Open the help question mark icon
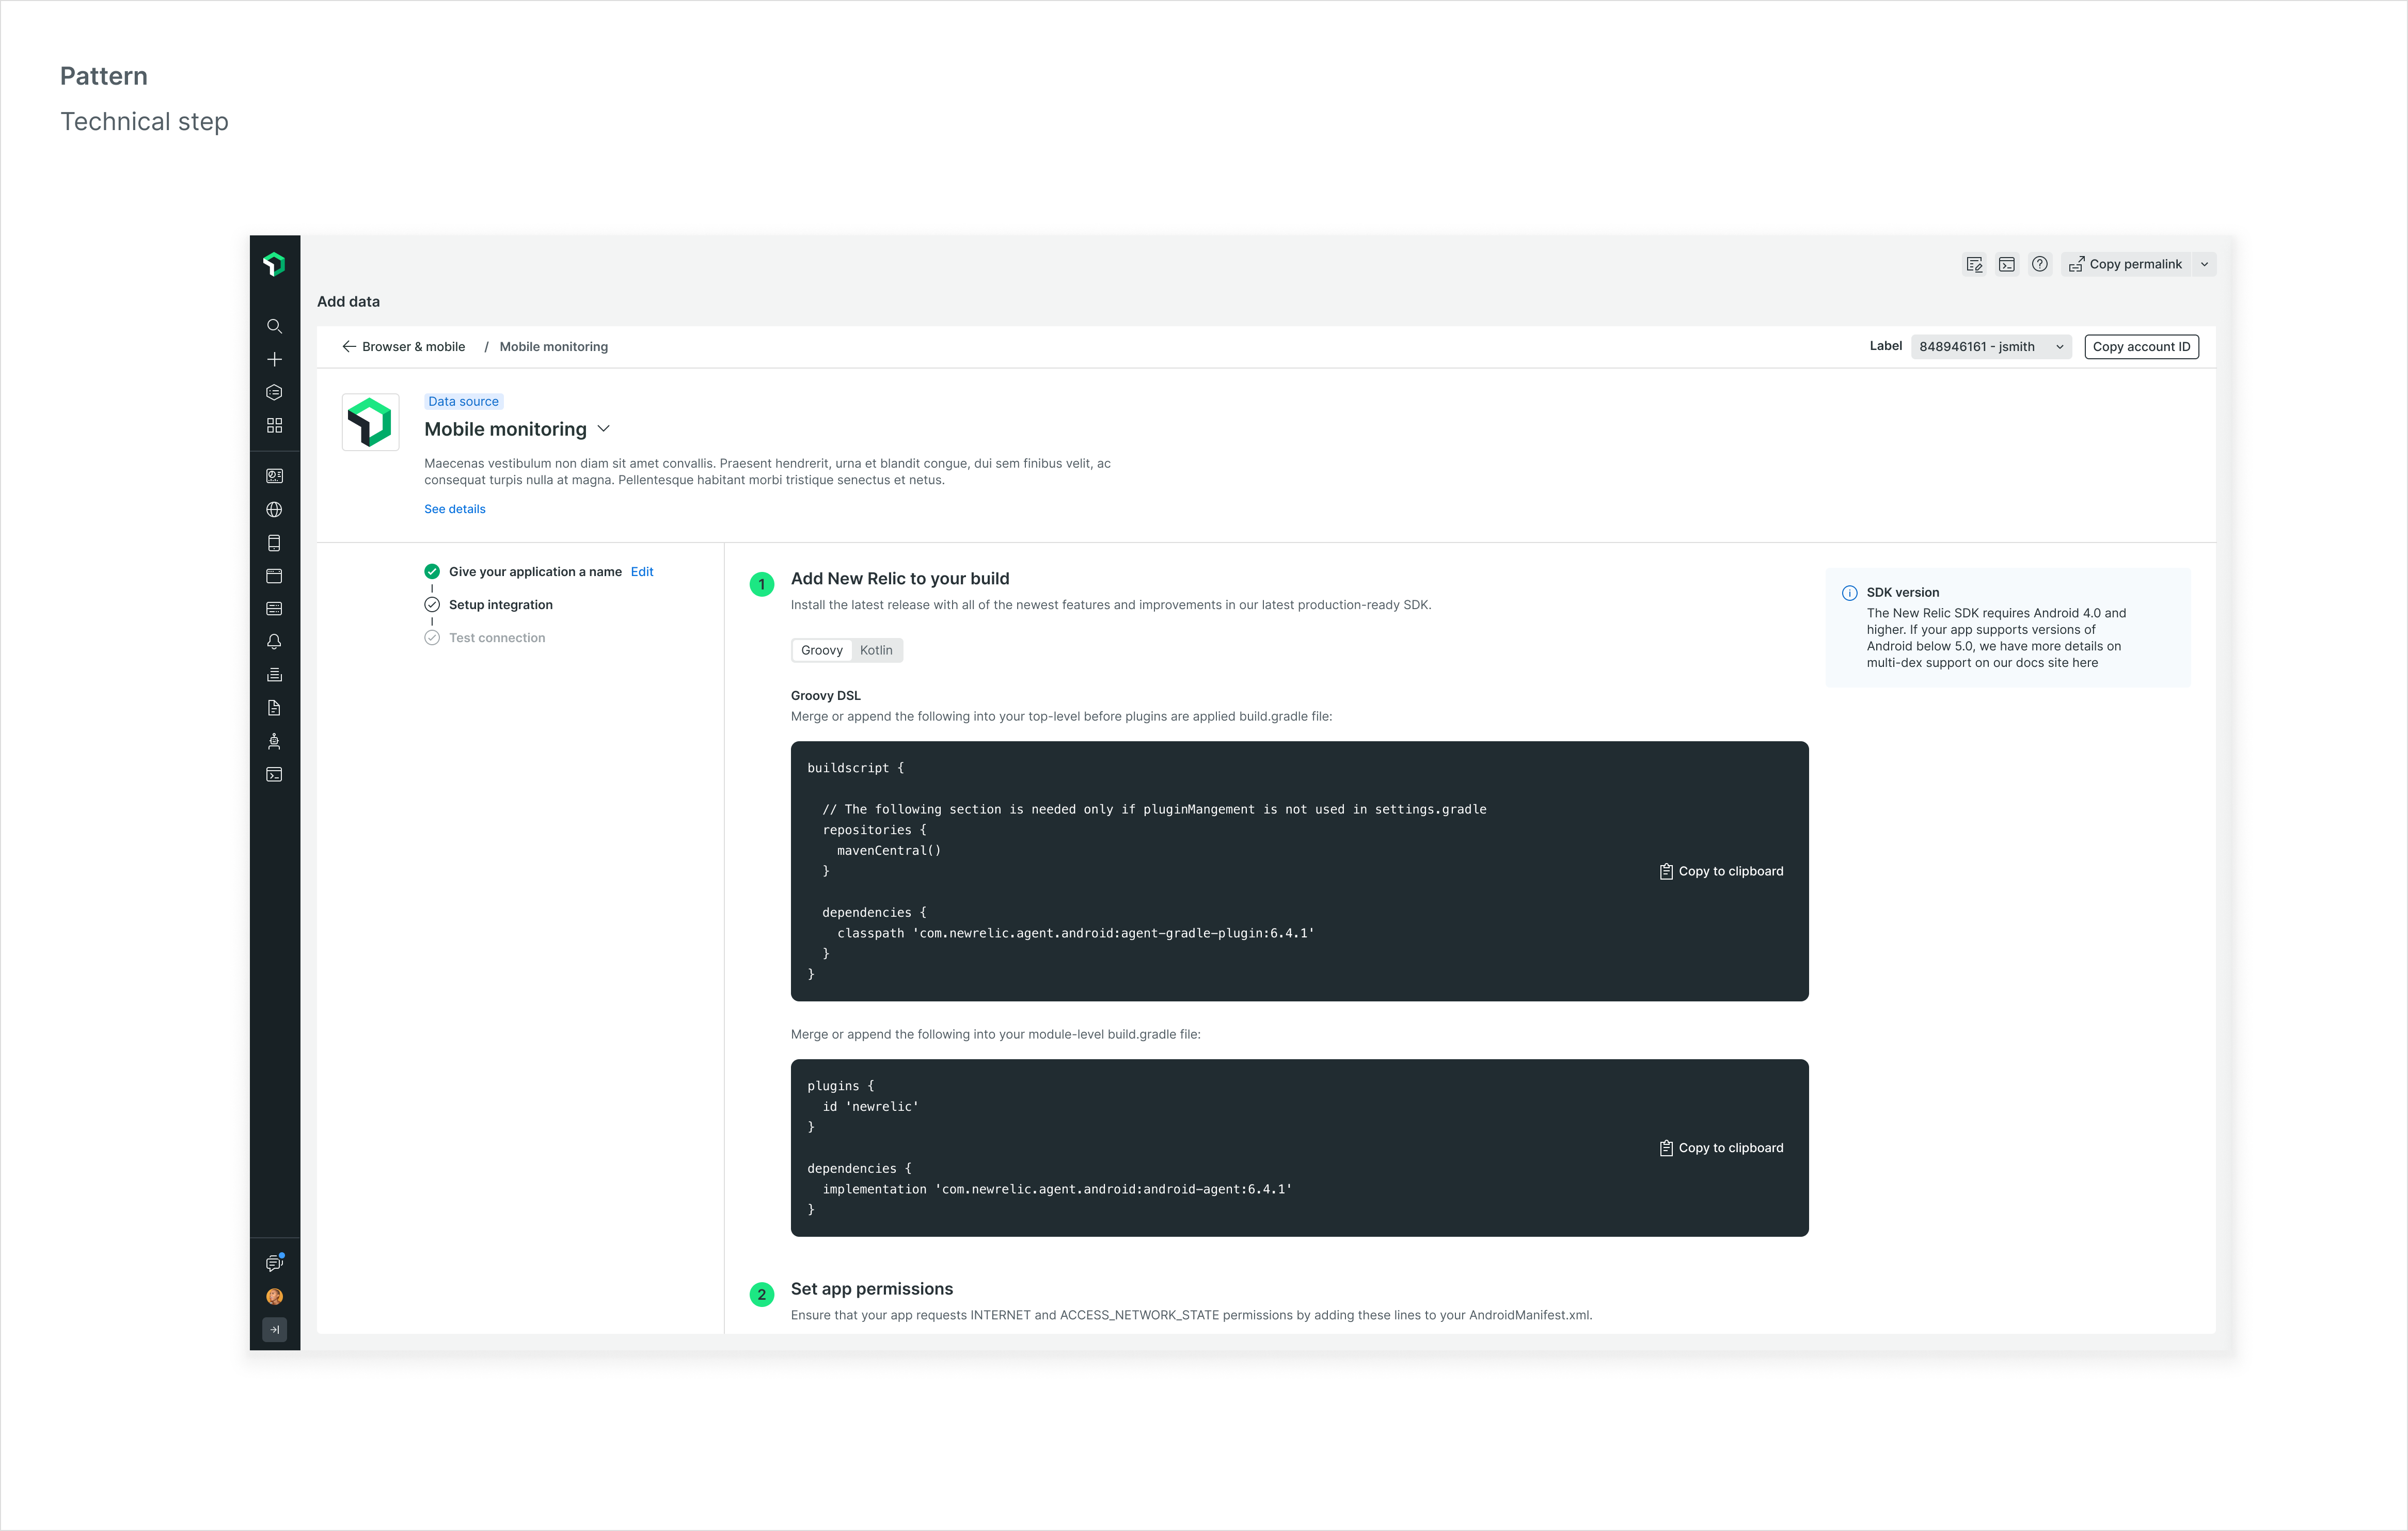This screenshot has height=1531, width=2408. tap(2039, 264)
